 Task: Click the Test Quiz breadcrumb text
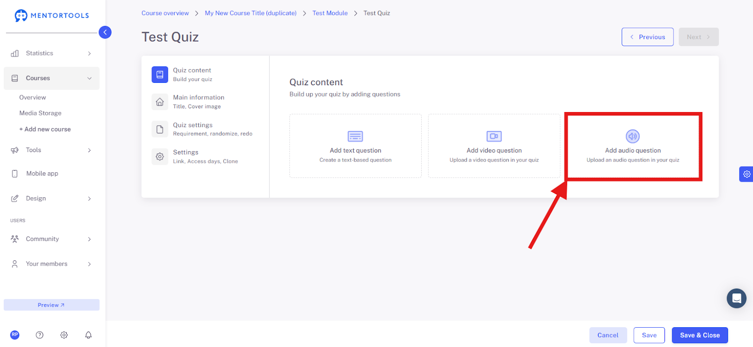click(x=376, y=13)
